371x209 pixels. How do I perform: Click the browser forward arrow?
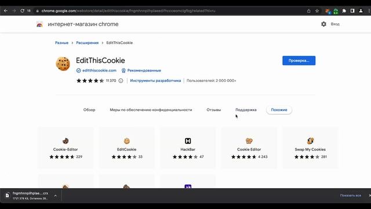click(14, 11)
